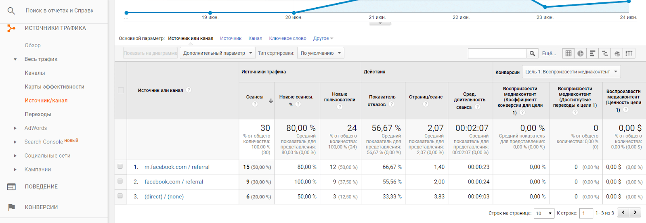The width and height of the screenshot is (646, 223).
Task: Click the Ключевое слово dimension link
Action: click(x=287, y=38)
